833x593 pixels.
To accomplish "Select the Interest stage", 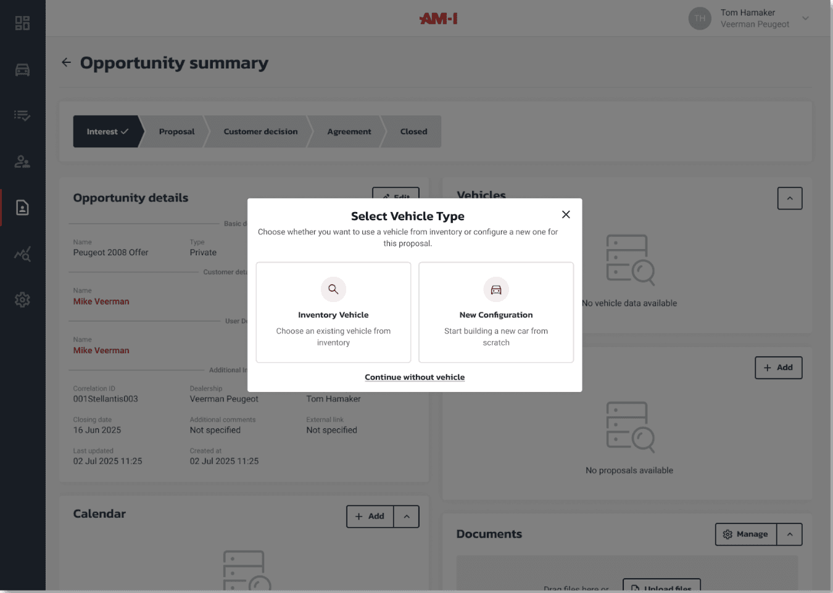I will coord(107,131).
